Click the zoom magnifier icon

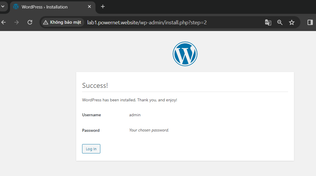click(x=280, y=22)
